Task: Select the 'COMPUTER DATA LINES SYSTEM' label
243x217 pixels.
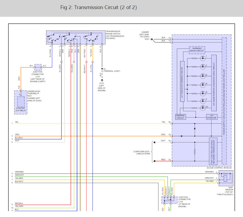Action: pyautogui.click(x=142, y=153)
